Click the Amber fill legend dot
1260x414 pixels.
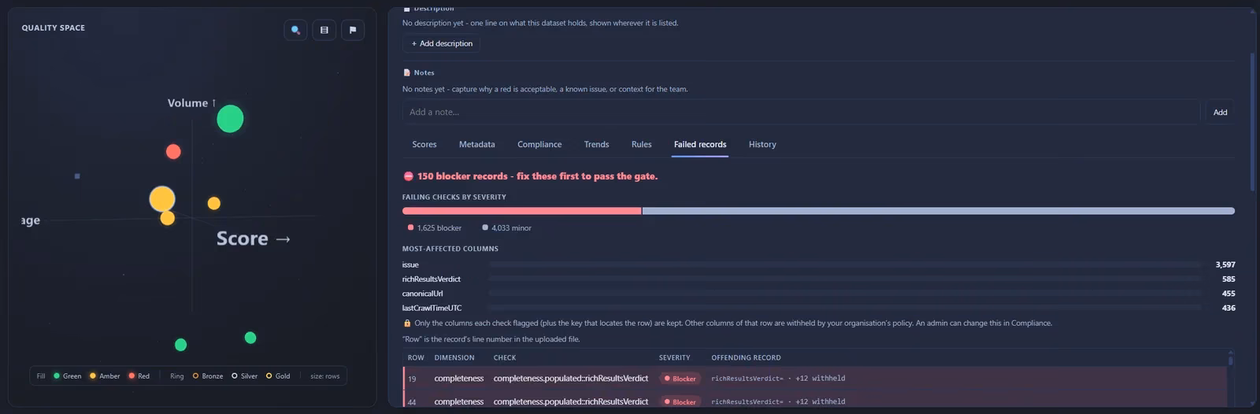pos(93,376)
